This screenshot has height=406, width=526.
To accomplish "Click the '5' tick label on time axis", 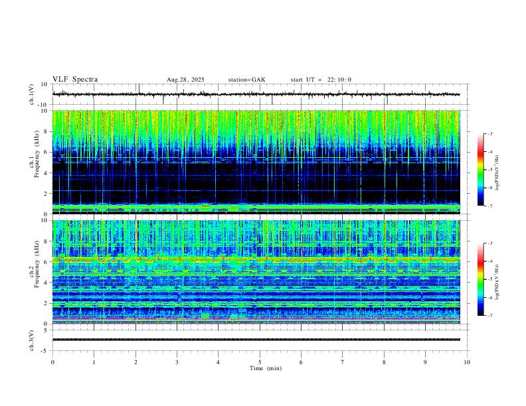I will 260,362.
